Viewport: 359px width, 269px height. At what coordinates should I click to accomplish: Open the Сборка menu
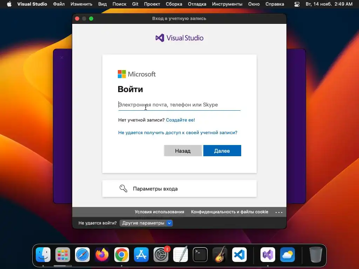[x=174, y=4]
